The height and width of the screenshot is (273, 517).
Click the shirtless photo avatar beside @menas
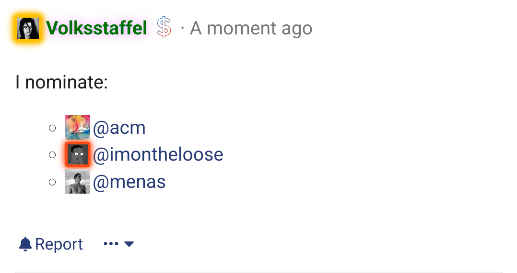[78, 182]
